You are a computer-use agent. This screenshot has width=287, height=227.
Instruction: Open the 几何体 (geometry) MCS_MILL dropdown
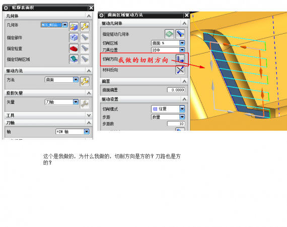click(x=54, y=25)
